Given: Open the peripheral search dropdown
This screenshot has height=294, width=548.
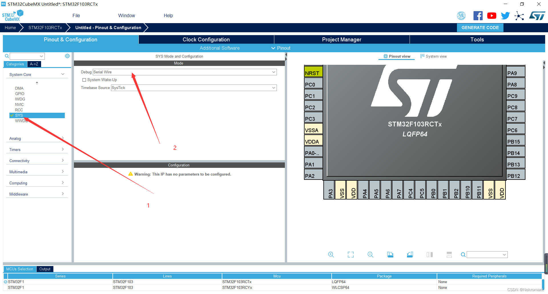Looking at the screenshot, I should click(x=41, y=56).
